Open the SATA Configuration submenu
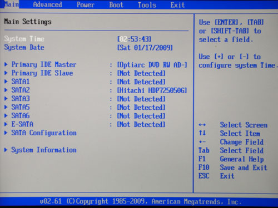This screenshot has height=208, width=278. tap(44, 133)
